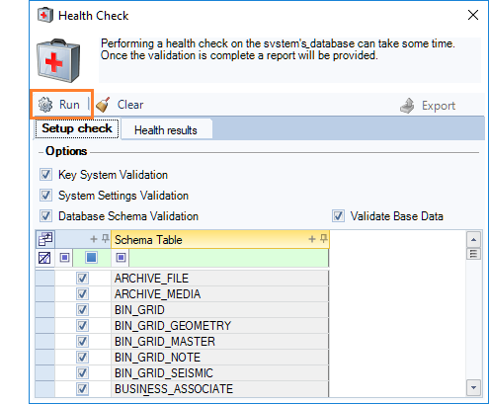Click scrollbar up arrow
Viewport: 489px width, 404px height.
pos(473,239)
